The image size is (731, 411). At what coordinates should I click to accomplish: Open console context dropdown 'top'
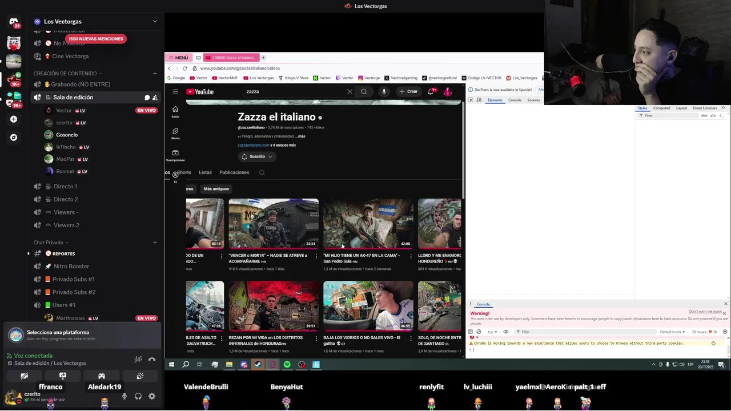coord(492,332)
